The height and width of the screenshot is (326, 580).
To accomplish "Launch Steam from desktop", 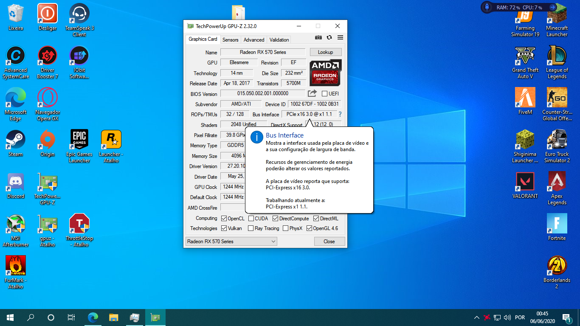I will [16, 143].
